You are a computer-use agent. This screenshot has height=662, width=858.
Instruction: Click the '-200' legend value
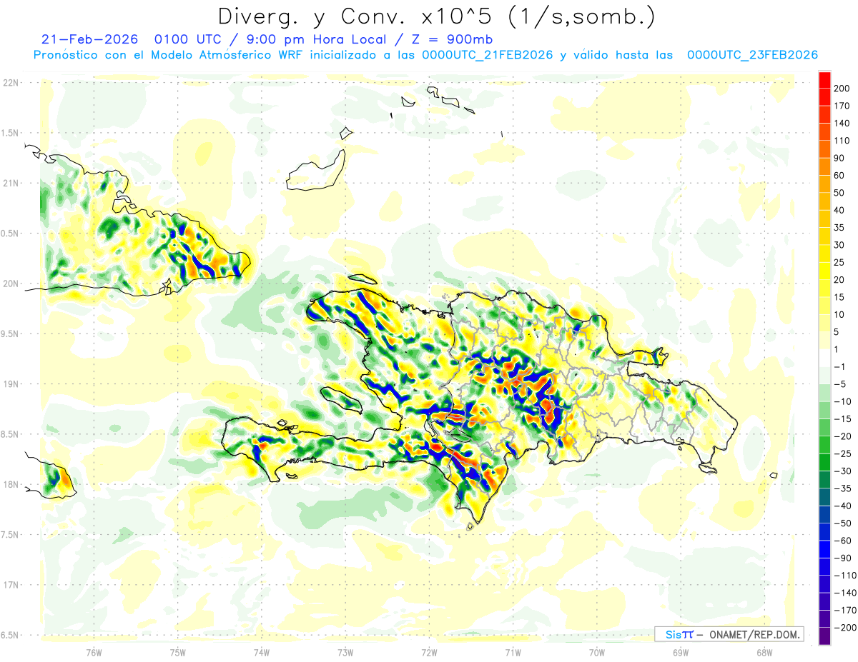[x=847, y=628]
